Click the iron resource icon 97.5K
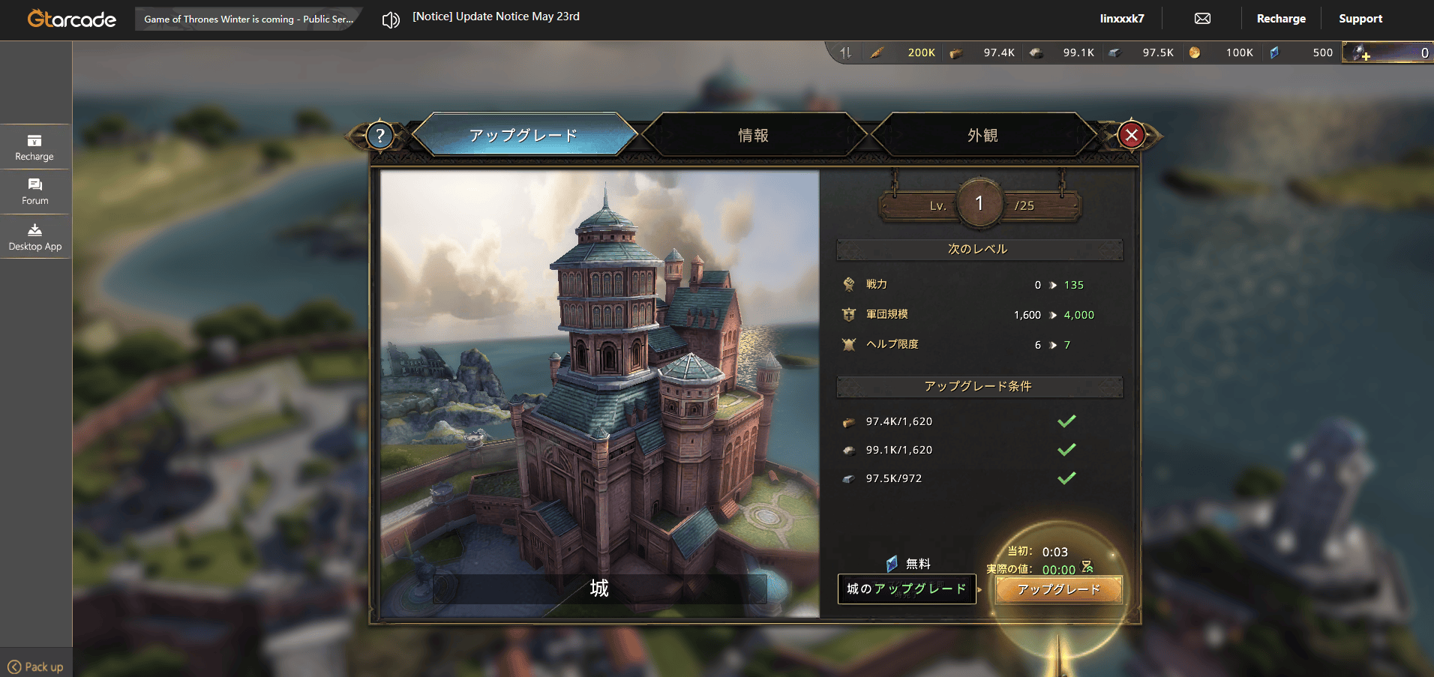The image size is (1434, 677). [x=1115, y=52]
